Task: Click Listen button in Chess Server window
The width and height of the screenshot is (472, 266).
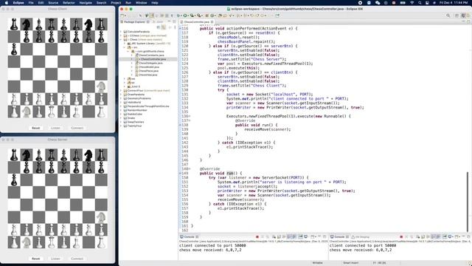Action: tap(55, 259)
